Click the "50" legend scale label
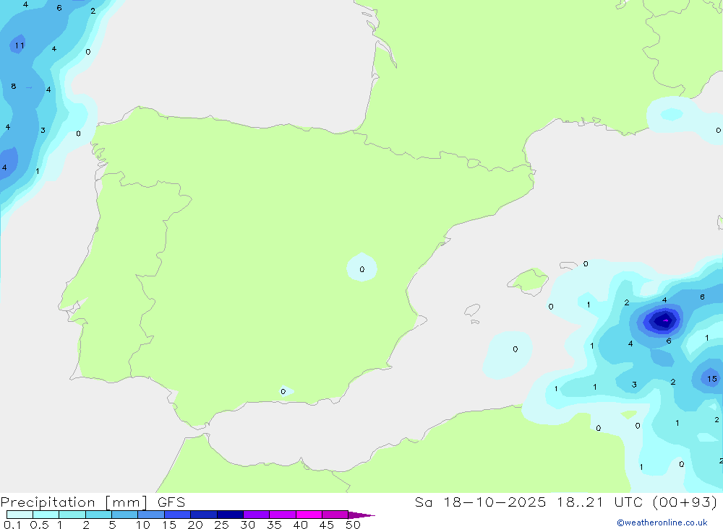This screenshot has height=529, width=723. click(x=353, y=525)
